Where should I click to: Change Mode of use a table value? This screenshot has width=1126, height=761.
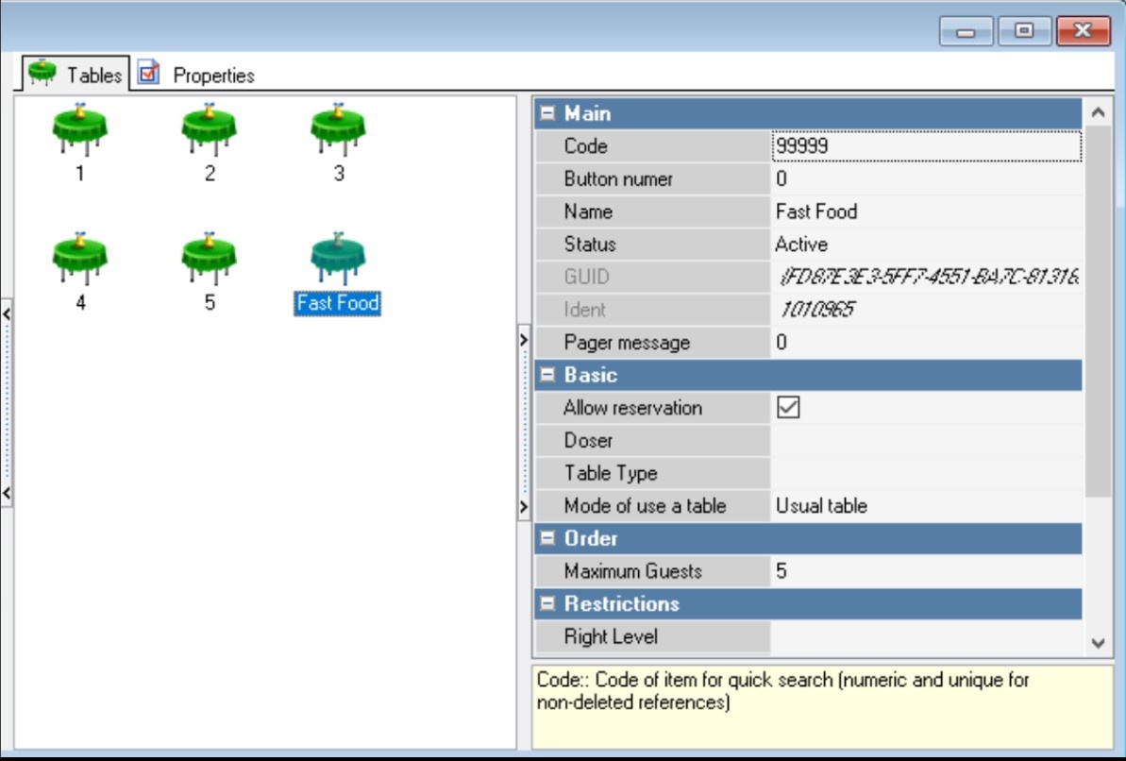click(926, 506)
